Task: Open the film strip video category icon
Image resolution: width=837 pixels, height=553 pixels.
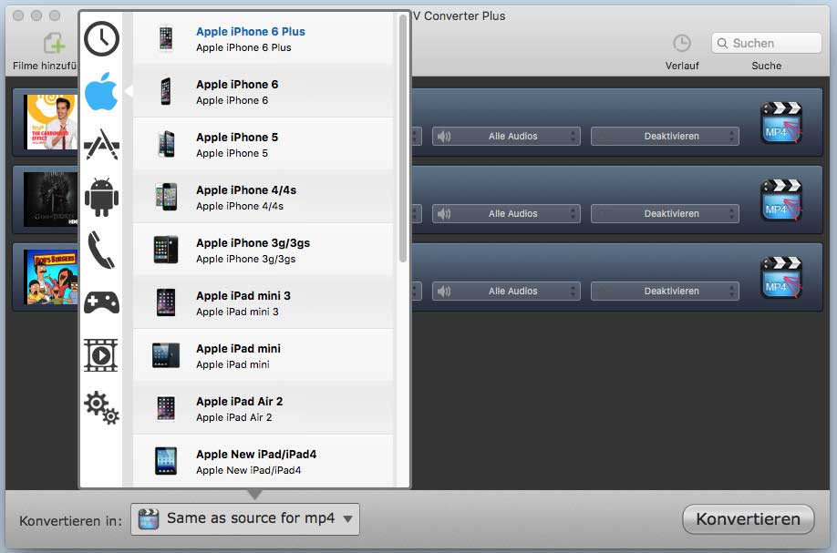Action: click(x=101, y=355)
